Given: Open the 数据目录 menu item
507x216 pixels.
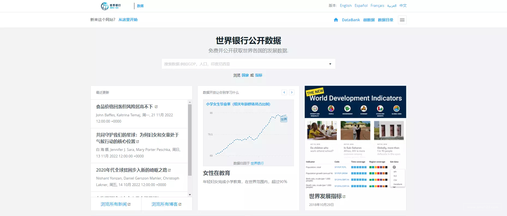Looking at the screenshot, I should click(x=385, y=20).
